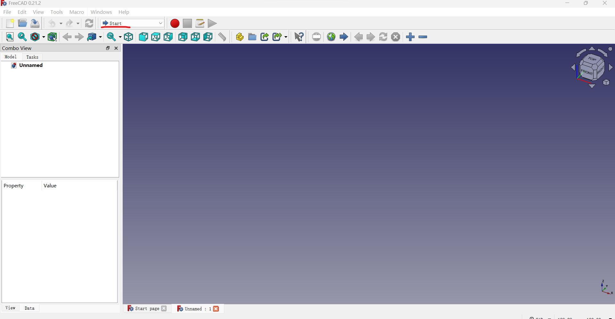Click the web Next page gray arrow
The height and width of the screenshot is (319, 615).
371,37
